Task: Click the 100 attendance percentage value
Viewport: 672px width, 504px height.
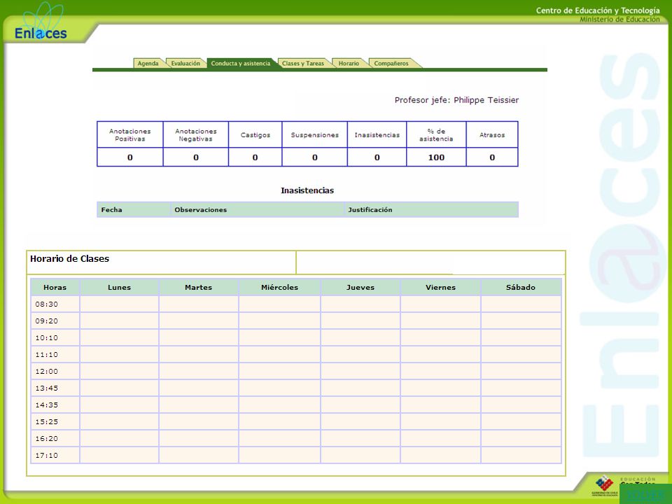Action: (436, 157)
